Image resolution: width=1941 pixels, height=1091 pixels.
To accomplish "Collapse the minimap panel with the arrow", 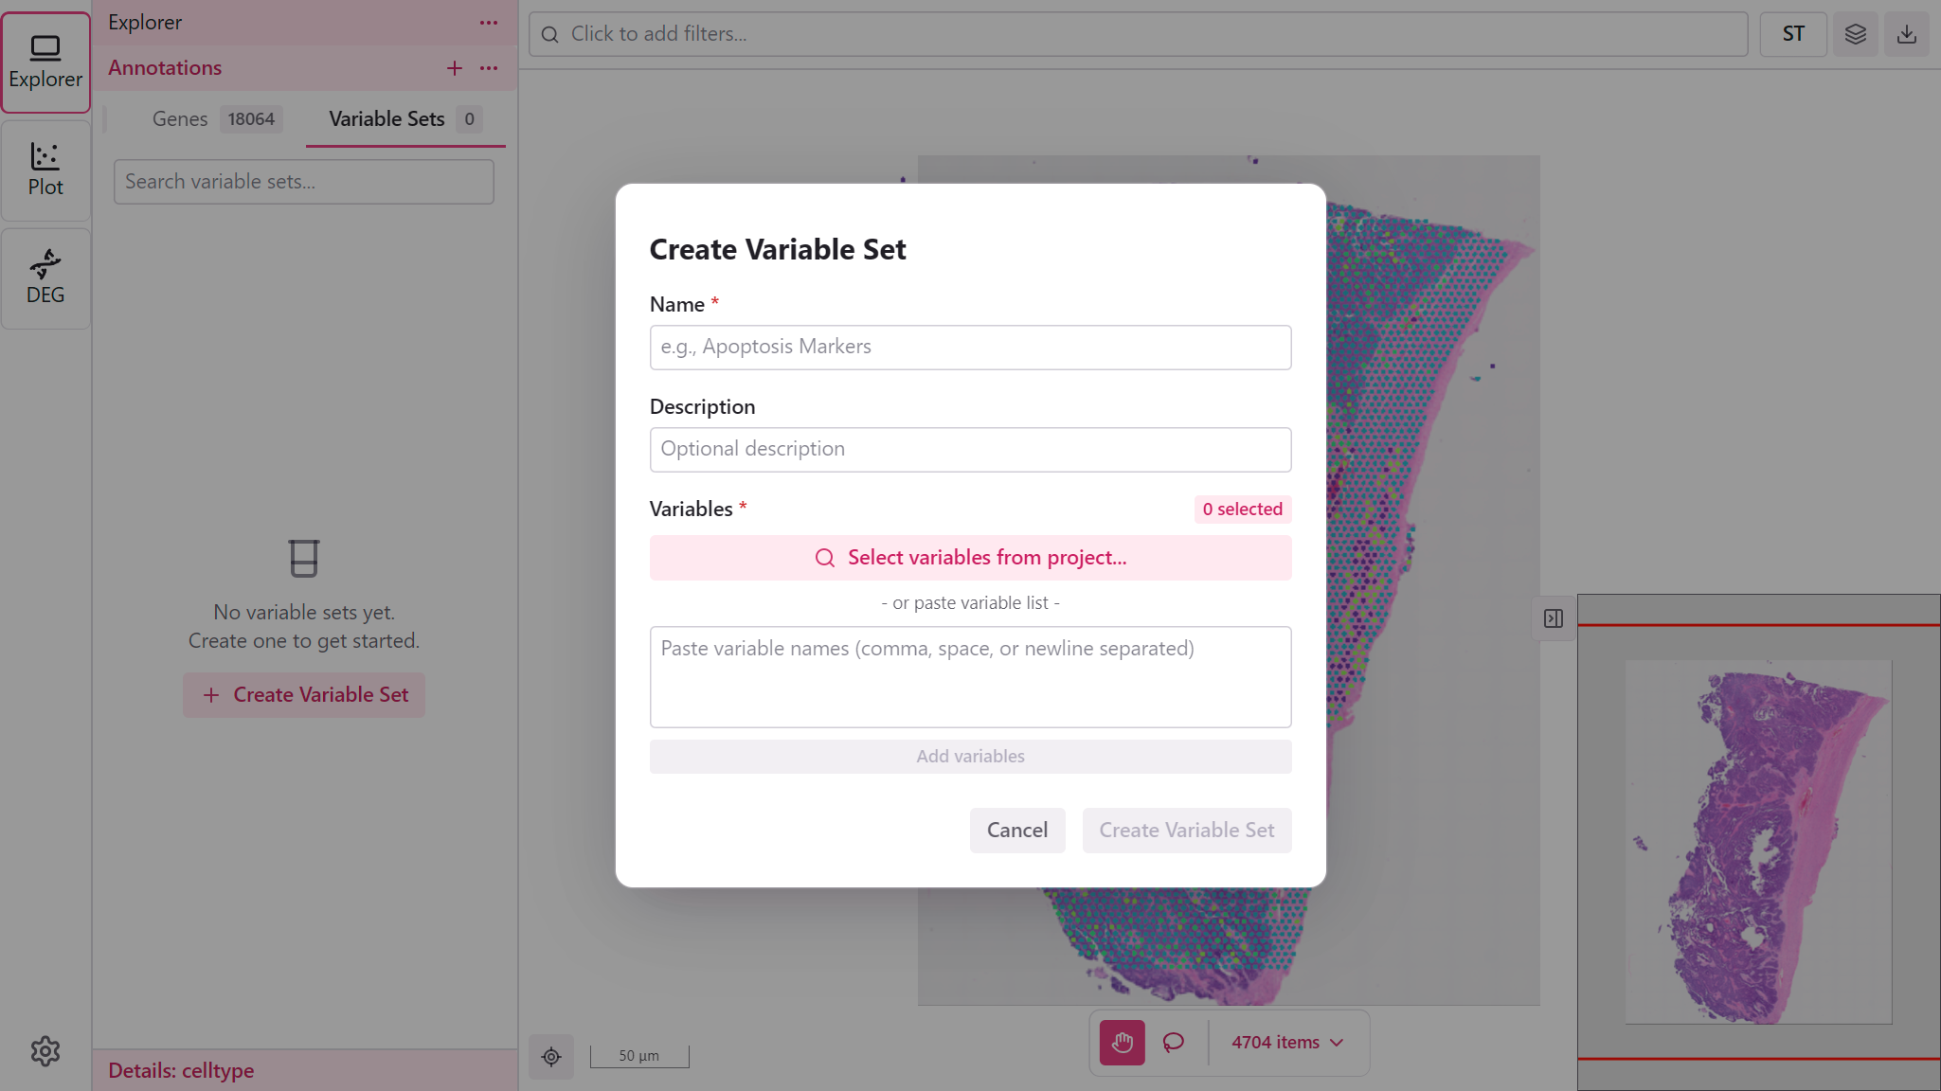I will pyautogui.click(x=1553, y=618).
